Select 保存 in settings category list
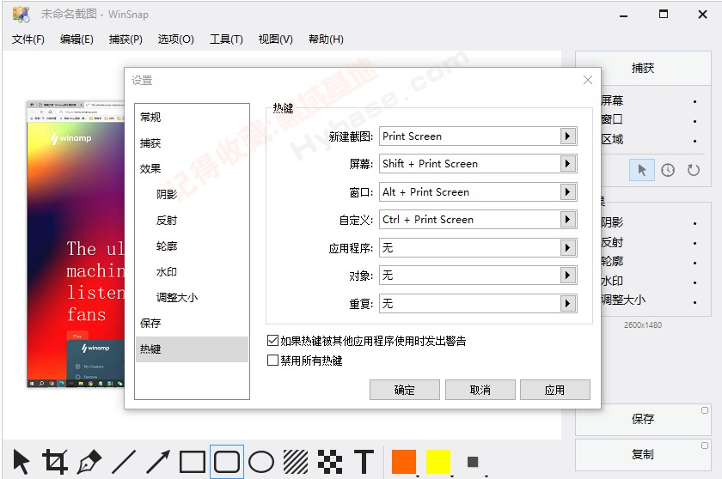Viewport: 722px width, 479px height. coord(150,323)
